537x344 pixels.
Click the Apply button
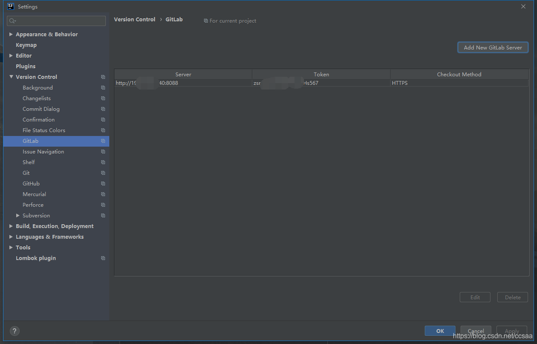pyautogui.click(x=512, y=331)
